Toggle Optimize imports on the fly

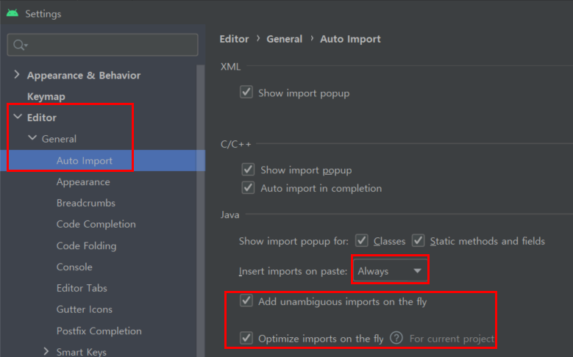click(246, 338)
